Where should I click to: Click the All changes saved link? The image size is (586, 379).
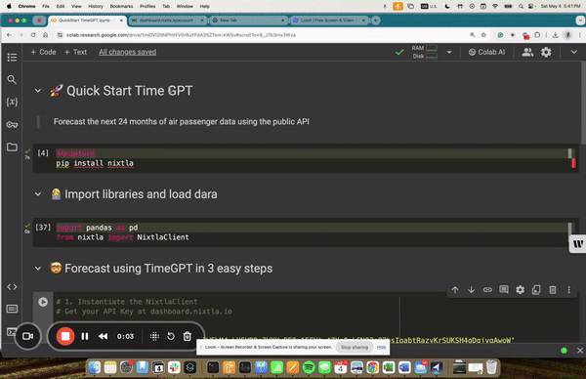(127, 52)
